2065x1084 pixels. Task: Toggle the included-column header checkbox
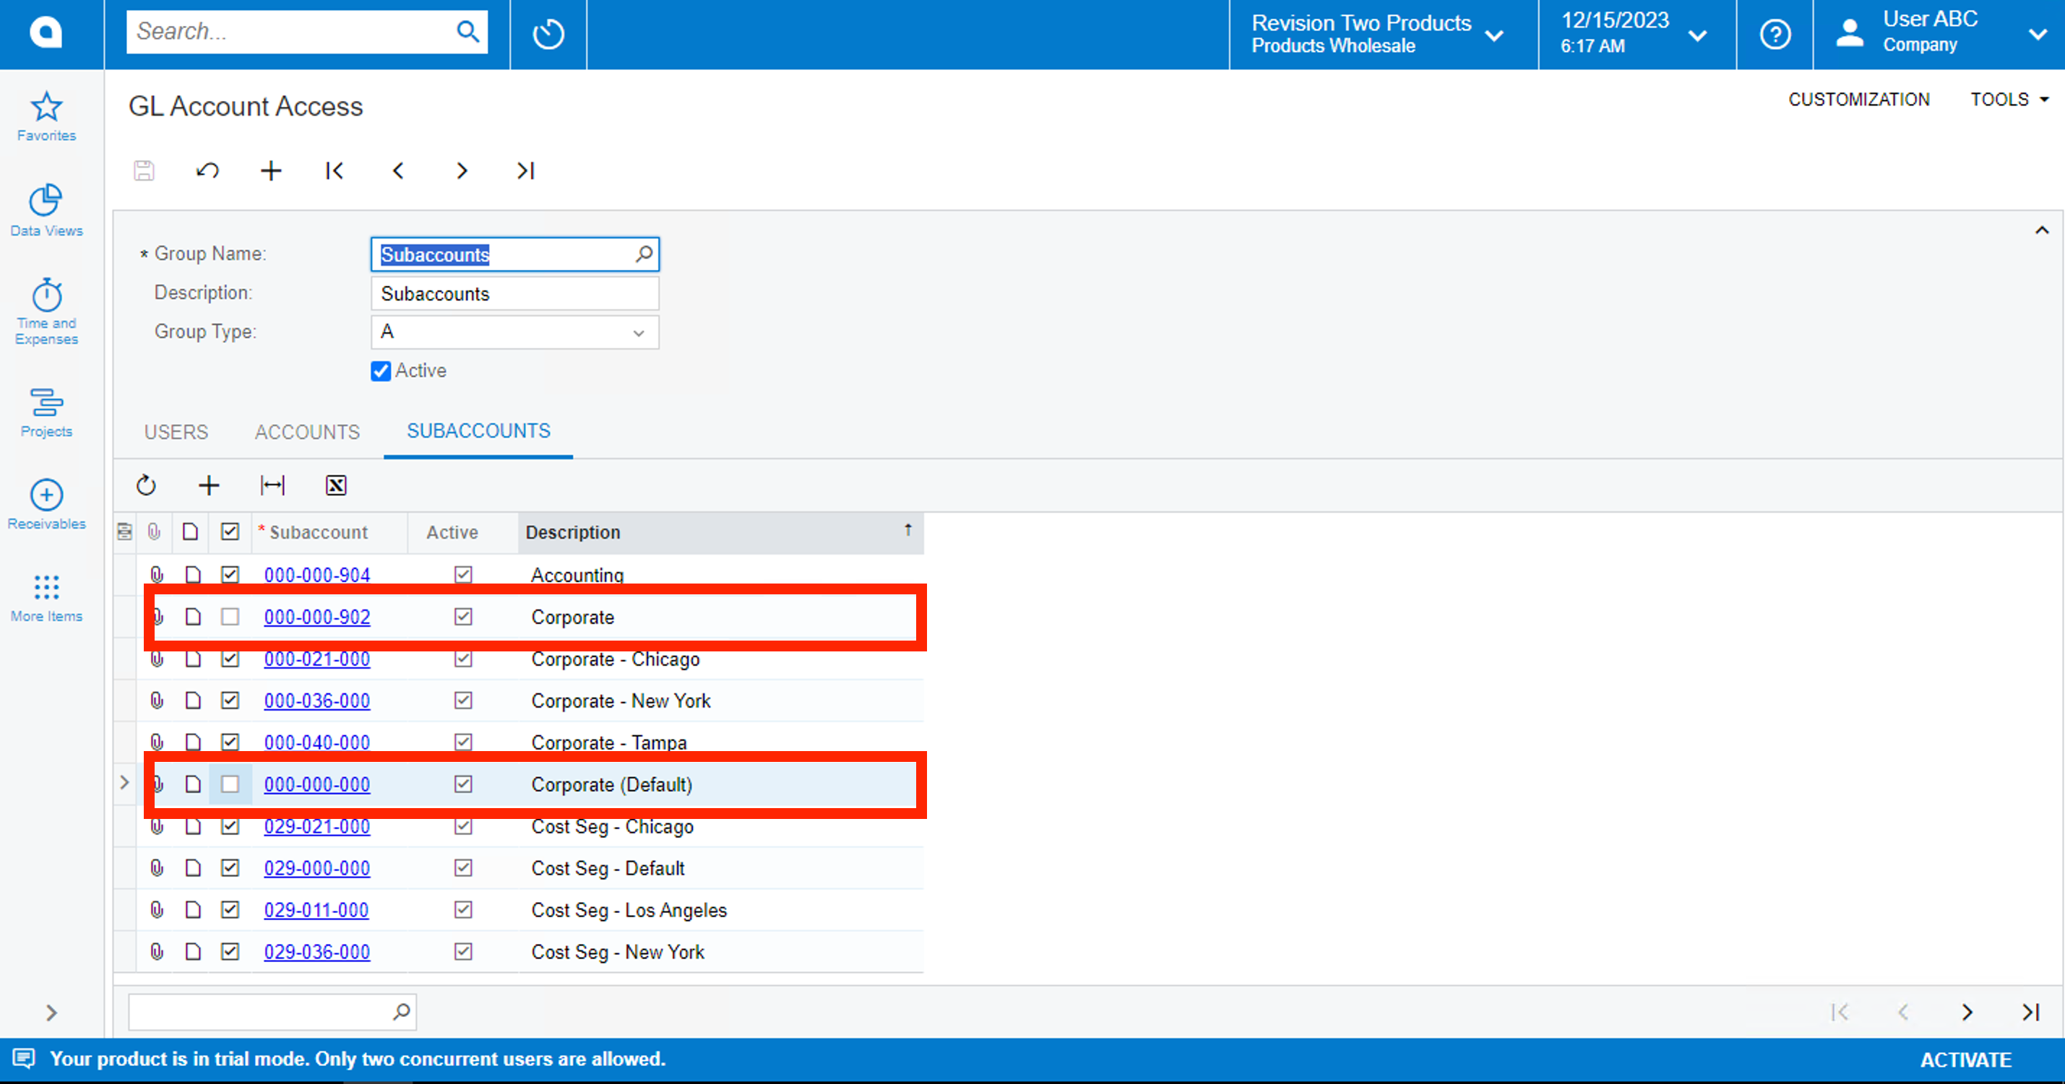pos(230,532)
